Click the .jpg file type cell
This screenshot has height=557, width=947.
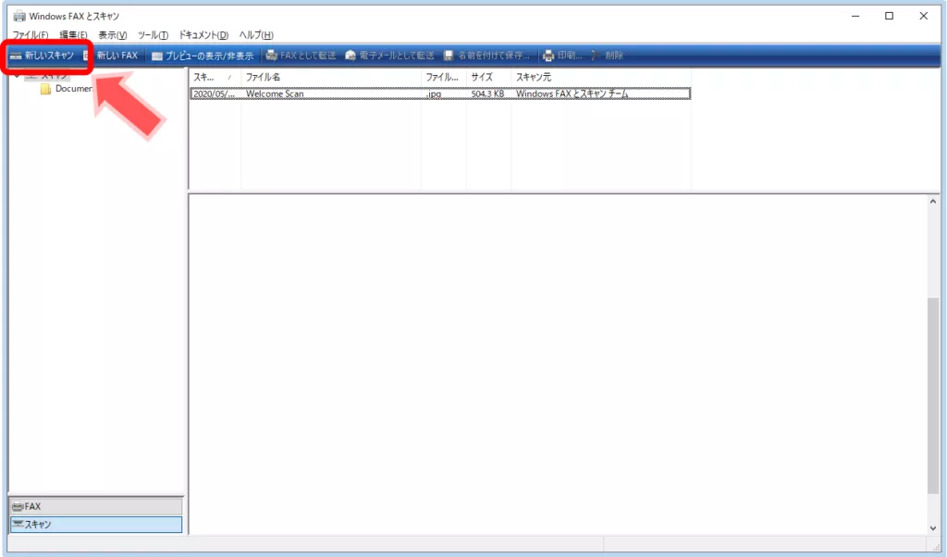point(434,93)
